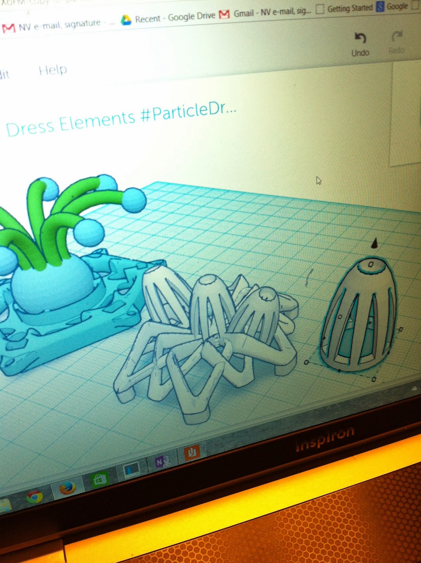Open the orange Office taskbar icon
The width and height of the screenshot is (421, 563).
[x=192, y=453]
